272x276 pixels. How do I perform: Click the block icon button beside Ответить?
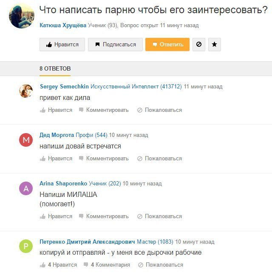click(x=198, y=44)
